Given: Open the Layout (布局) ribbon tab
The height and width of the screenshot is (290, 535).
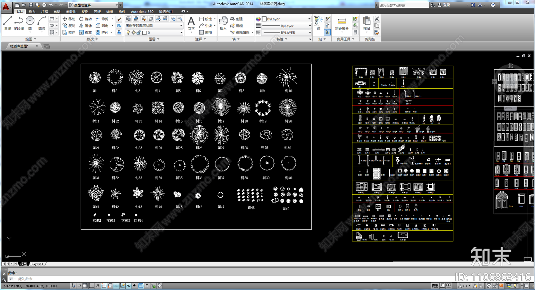Looking at the screenshot, I should point(57,12).
